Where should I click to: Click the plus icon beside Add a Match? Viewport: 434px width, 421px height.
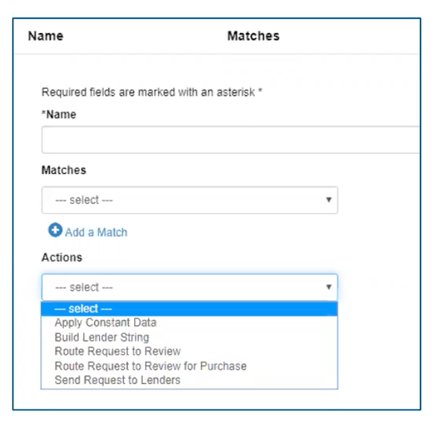click(55, 231)
